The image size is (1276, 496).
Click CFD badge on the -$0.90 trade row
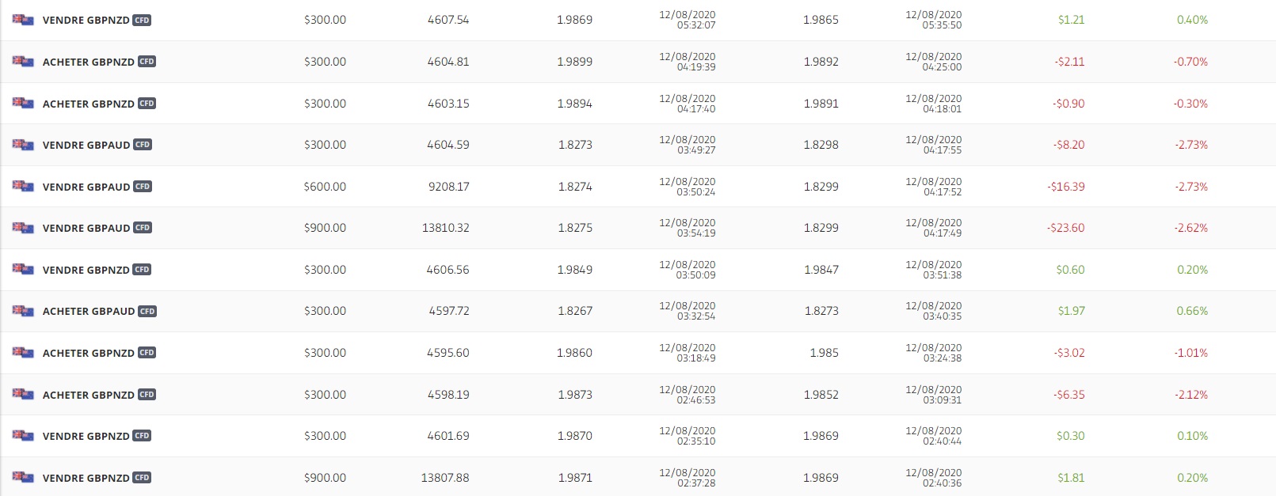tap(147, 104)
